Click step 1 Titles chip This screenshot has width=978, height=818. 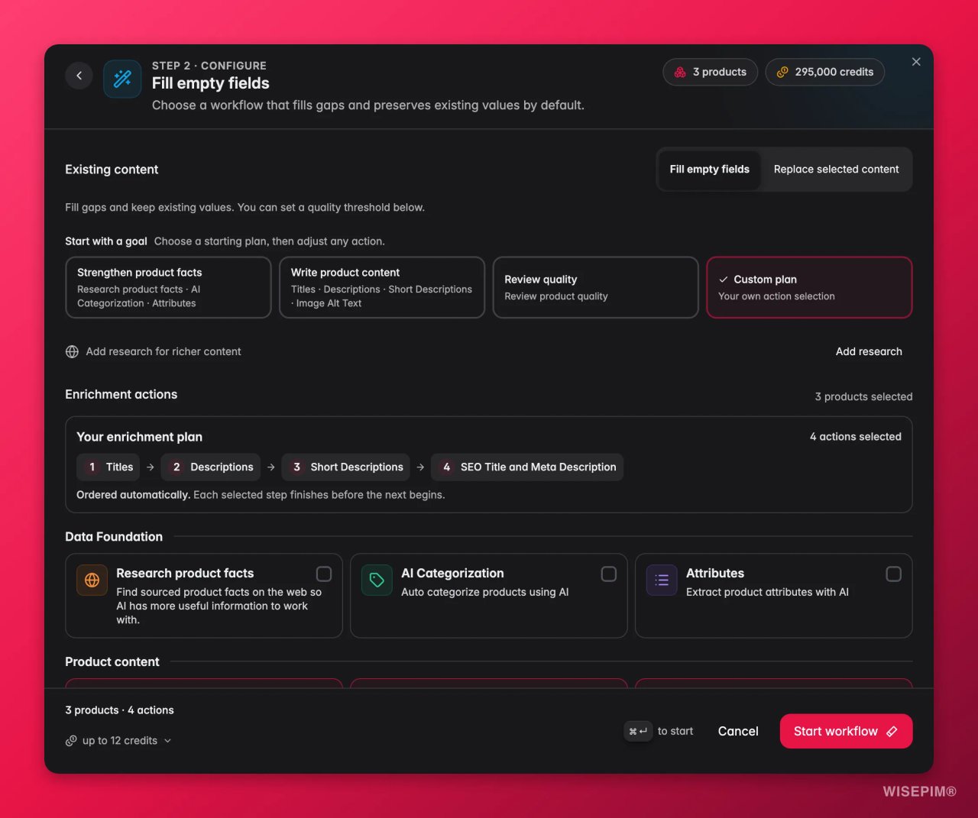[x=108, y=467]
